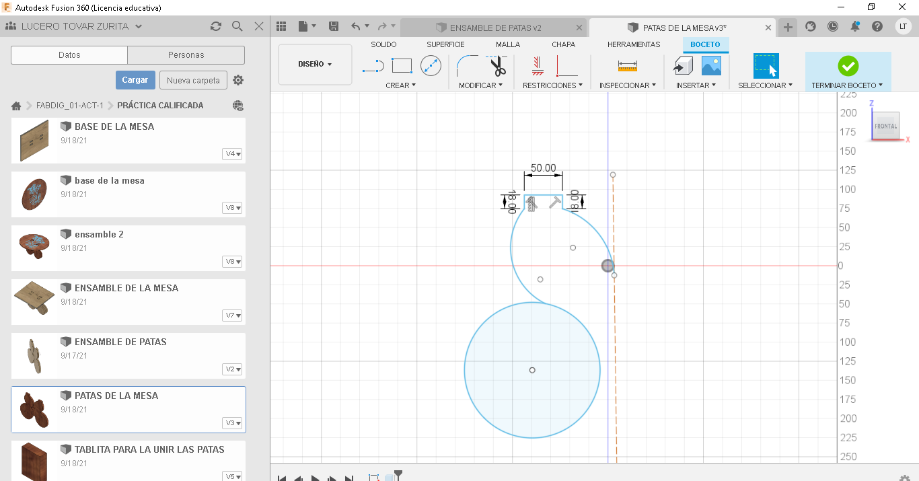Screen dimensions: 919x481
Task: Save the document with disk icon
Action: pyautogui.click(x=334, y=26)
